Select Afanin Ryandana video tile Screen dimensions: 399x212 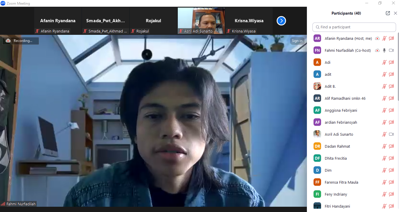point(58,21)
